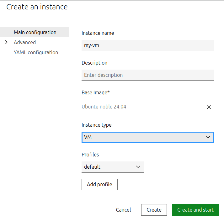Click the Description field label
224x221 pixels.
[94, 63]
